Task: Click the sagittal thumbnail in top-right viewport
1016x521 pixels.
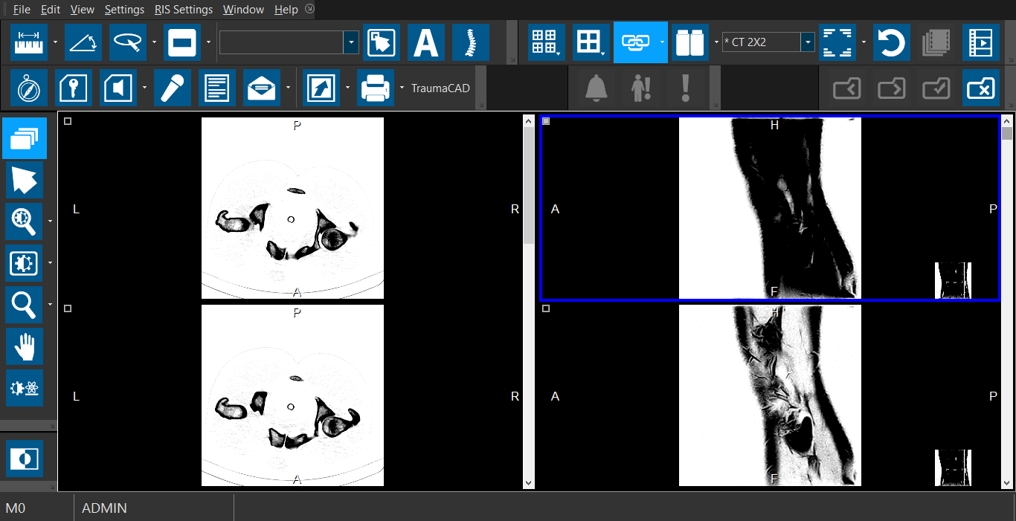Action: [953, 280]
